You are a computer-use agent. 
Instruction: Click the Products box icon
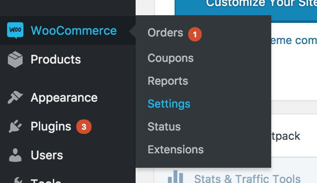point(15,59)
